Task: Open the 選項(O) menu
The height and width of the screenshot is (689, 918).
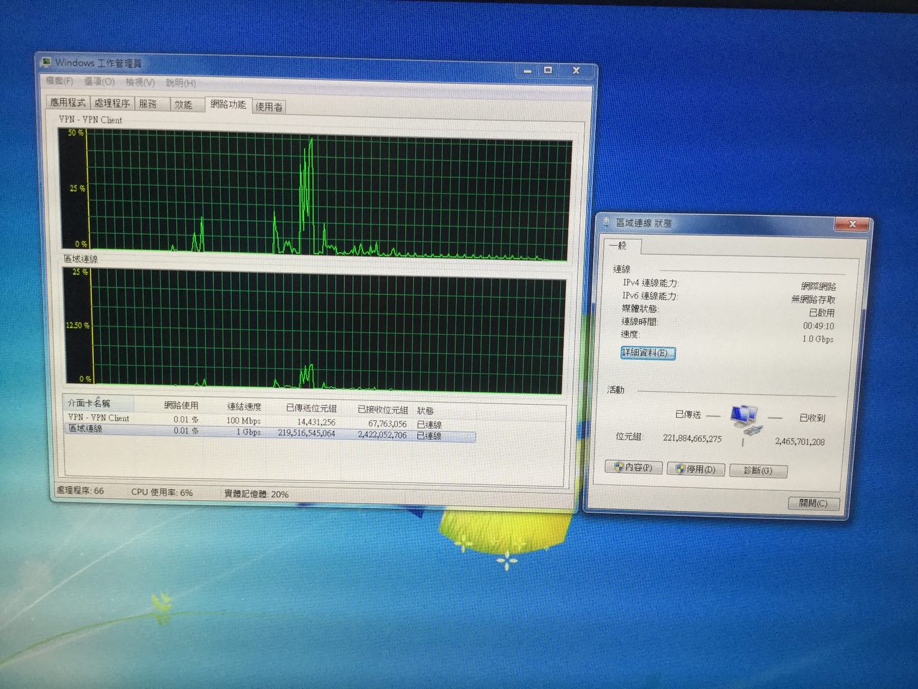Action: (x=99, y=82)
